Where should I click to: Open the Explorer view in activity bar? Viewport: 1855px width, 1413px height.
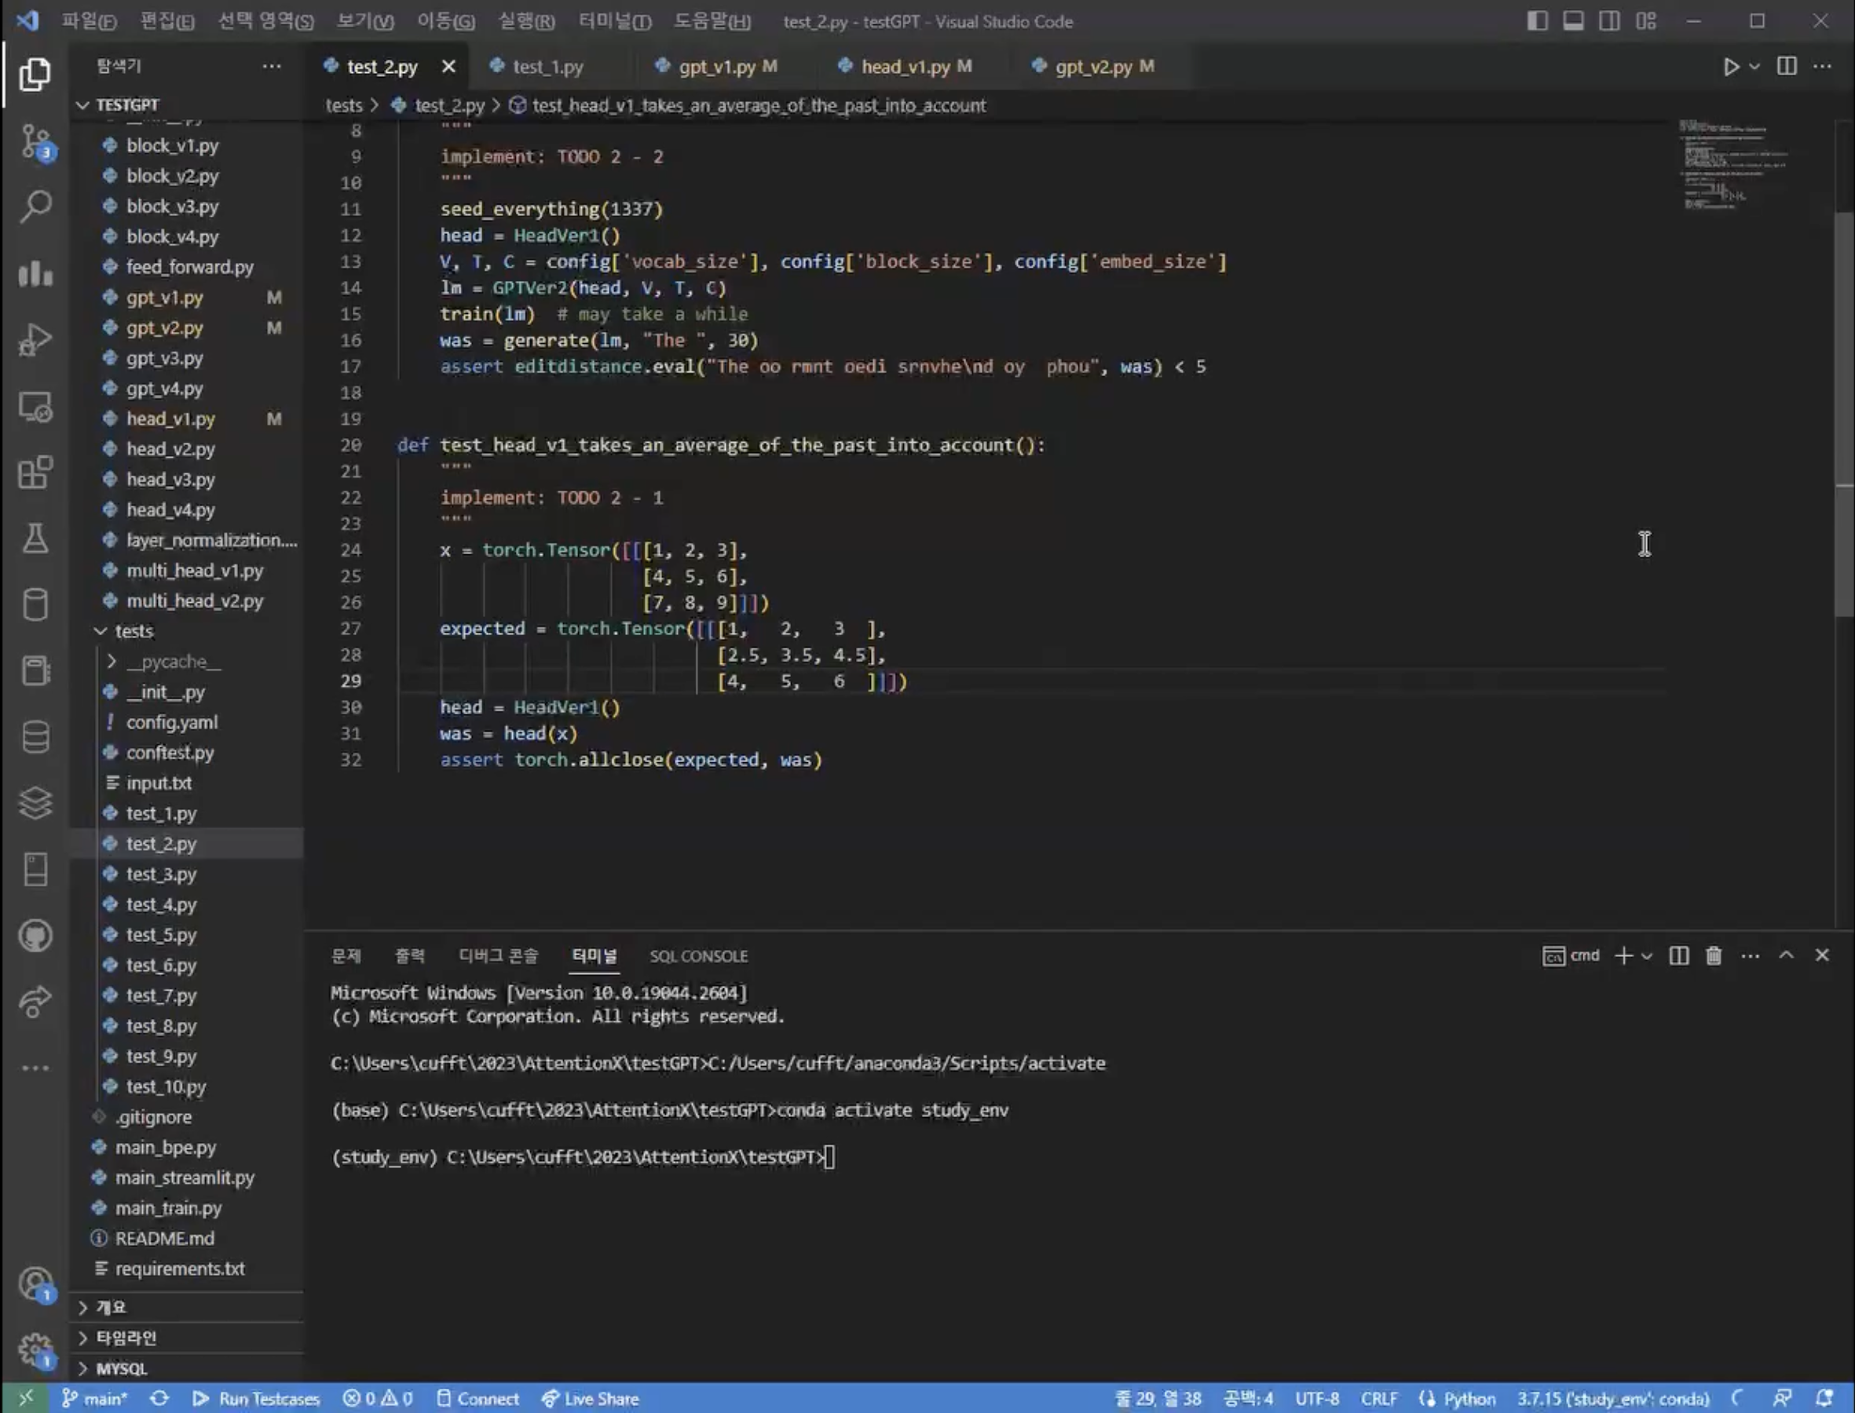coord(35,75)
